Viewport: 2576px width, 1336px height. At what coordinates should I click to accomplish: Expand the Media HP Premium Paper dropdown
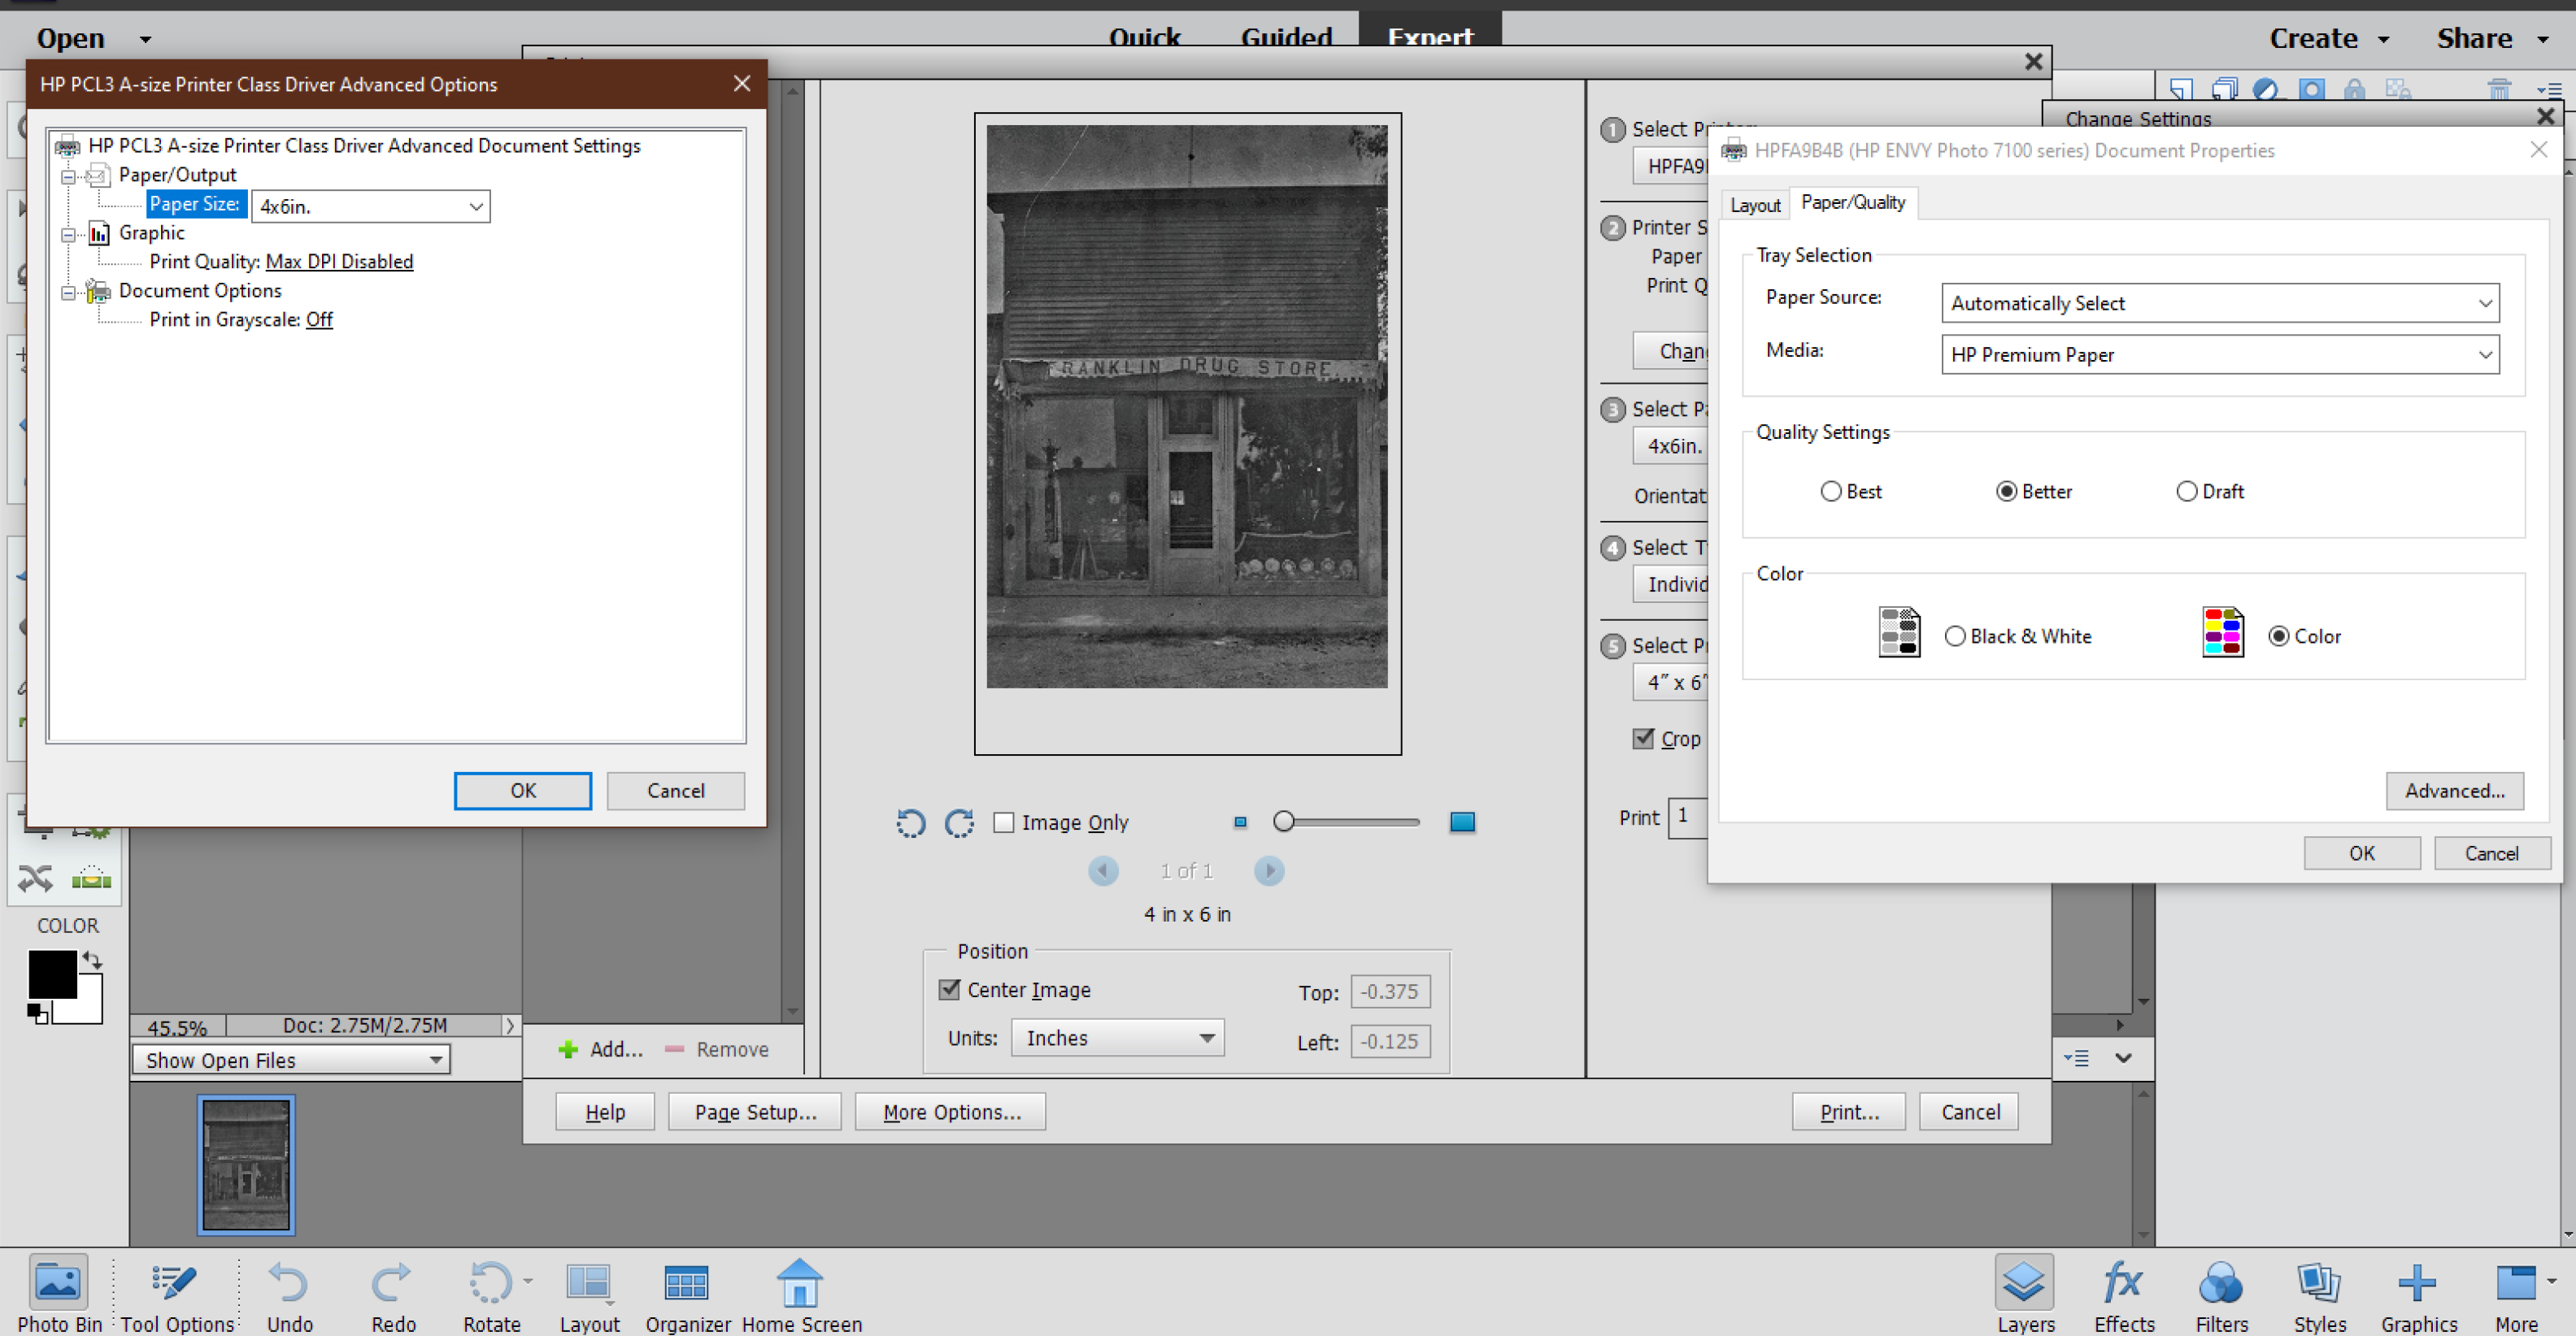tap(2219, 355)
